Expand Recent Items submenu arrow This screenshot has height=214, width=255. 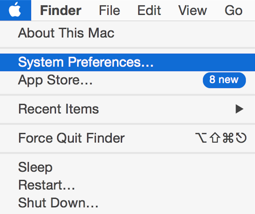click(x=239, y=109)
